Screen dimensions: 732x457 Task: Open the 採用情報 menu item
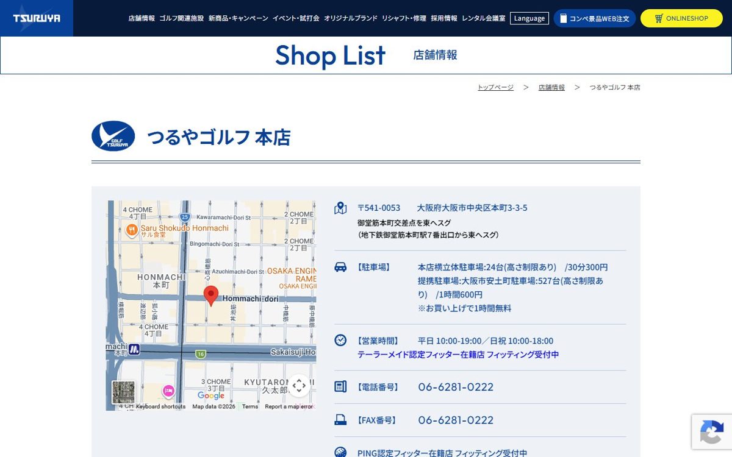click(444, 18)
